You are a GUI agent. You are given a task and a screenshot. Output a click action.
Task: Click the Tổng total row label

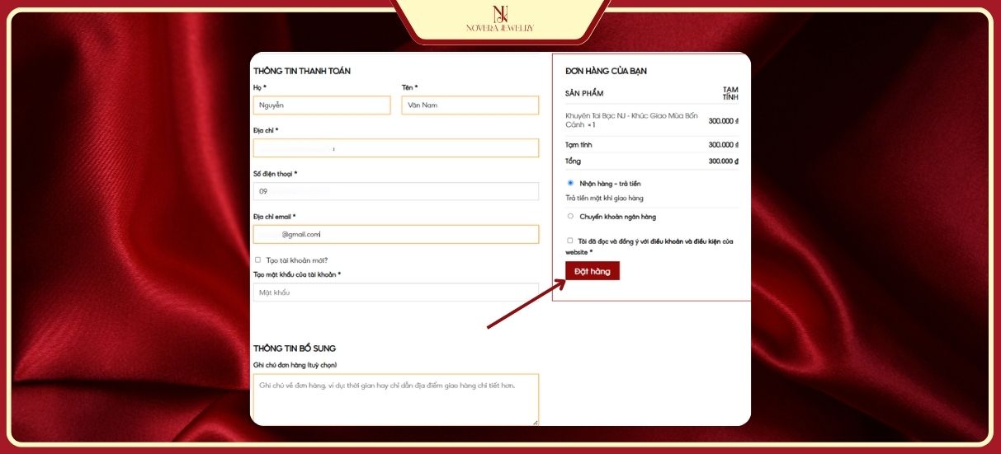coord(573,161)
